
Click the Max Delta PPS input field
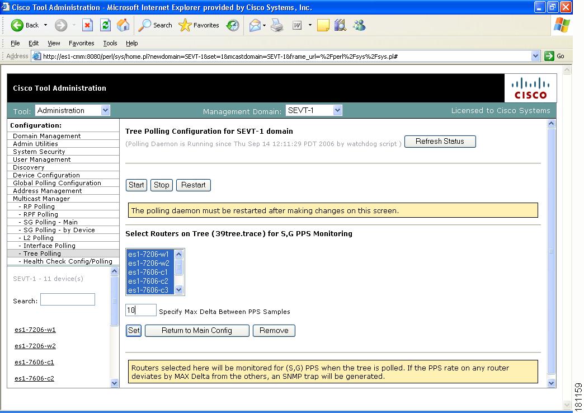point(141,310)
